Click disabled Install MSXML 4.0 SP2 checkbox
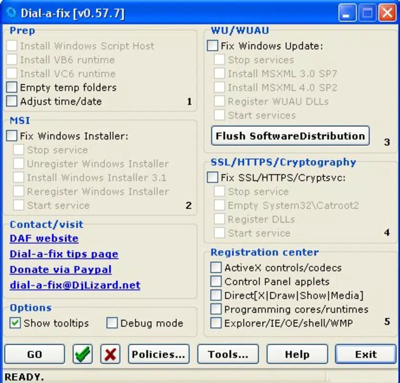The width and height of the screenshot is (400, 383). click(x=220, y=87)
